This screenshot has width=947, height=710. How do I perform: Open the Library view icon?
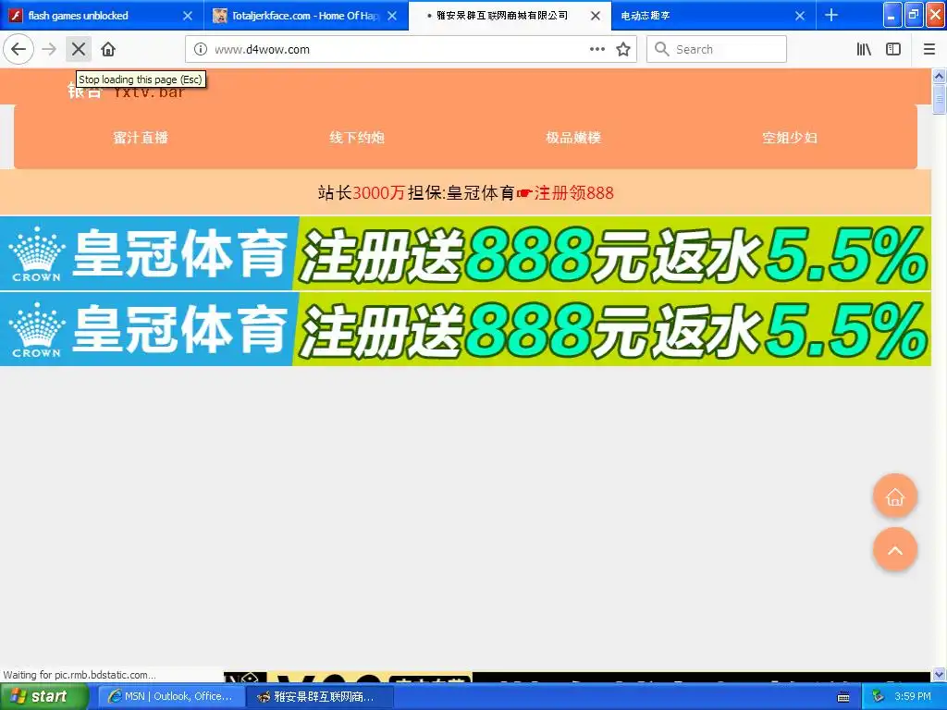tap(864, 49)
